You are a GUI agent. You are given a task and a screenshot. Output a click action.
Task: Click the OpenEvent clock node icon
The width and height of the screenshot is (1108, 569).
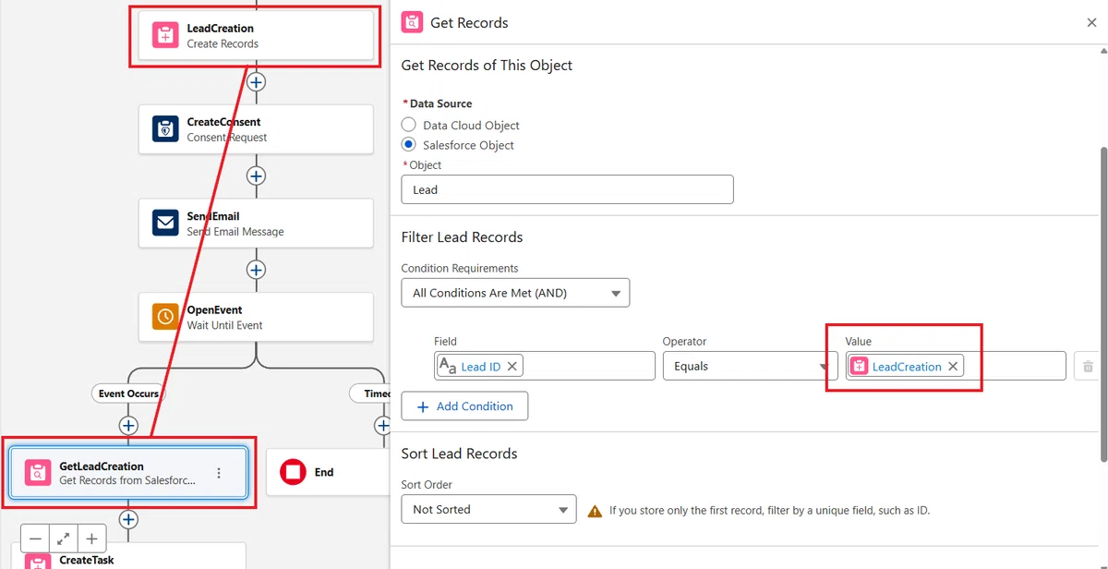pos(165,317)
